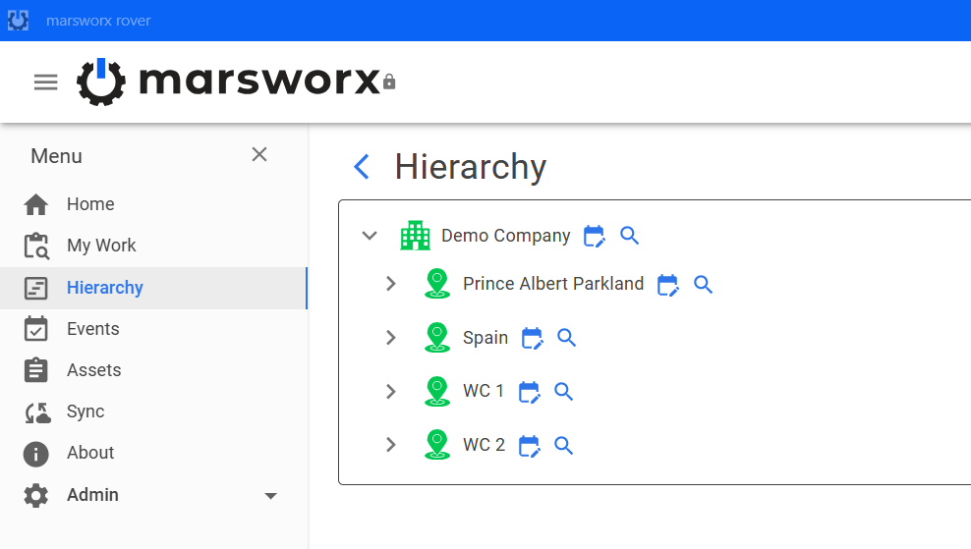The width and height of the screenshot is (971, 549).
Task: Click the Hierarchy page heading
Action: click(471, 167)
